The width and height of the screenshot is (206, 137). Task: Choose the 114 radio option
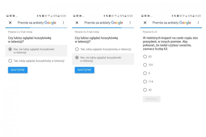pyautogui.click(x=145, y=82)
